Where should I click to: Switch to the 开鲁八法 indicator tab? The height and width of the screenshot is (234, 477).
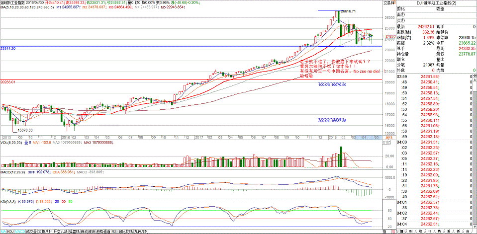61,232
